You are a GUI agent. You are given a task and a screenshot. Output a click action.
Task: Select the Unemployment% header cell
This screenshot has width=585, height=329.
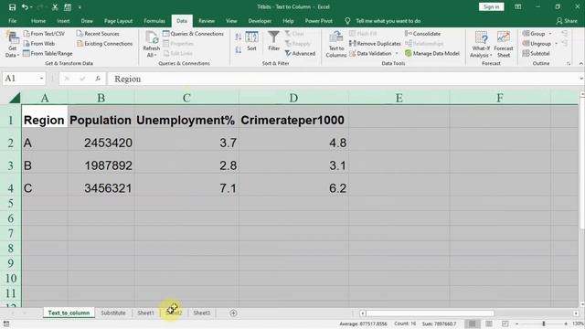pos(186,120)
